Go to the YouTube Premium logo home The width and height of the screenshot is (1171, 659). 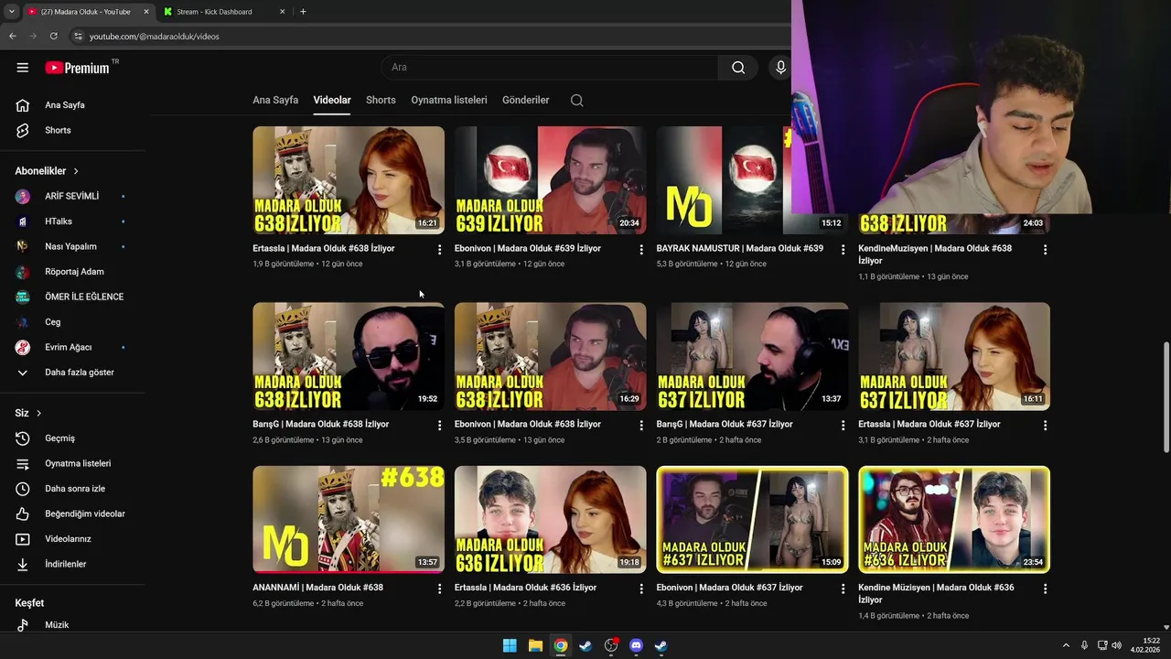(x=77, y=68)
